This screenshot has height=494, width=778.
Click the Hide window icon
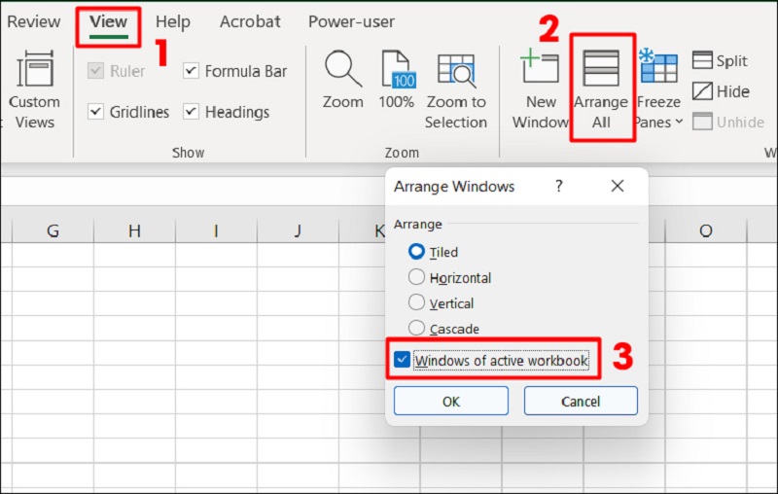(702, 91)
